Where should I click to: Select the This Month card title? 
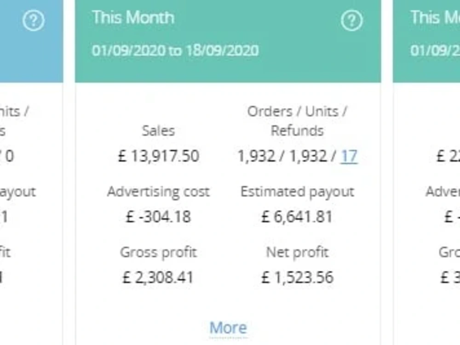click(133, 17)
